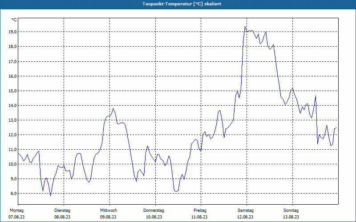The width and height of the screenshot is (356, 222).
Task: Click the 12.08.23 date label
Action: click(245, 217)
